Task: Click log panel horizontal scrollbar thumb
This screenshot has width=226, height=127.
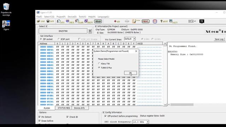Action: point(182,104)
